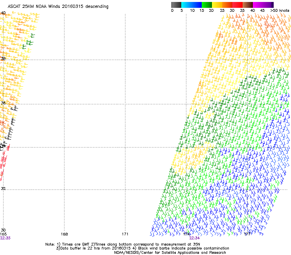Viewport: 291px width, 255px height.
Task: Select the longitude label '168'
Action: pos(64,234)
